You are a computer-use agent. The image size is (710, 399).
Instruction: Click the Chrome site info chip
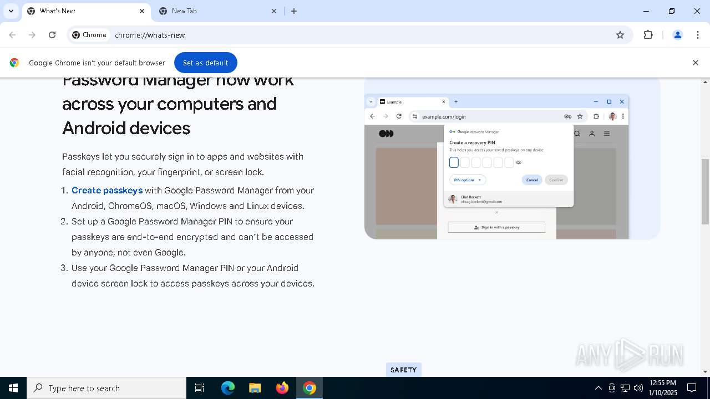coord(89,35)
